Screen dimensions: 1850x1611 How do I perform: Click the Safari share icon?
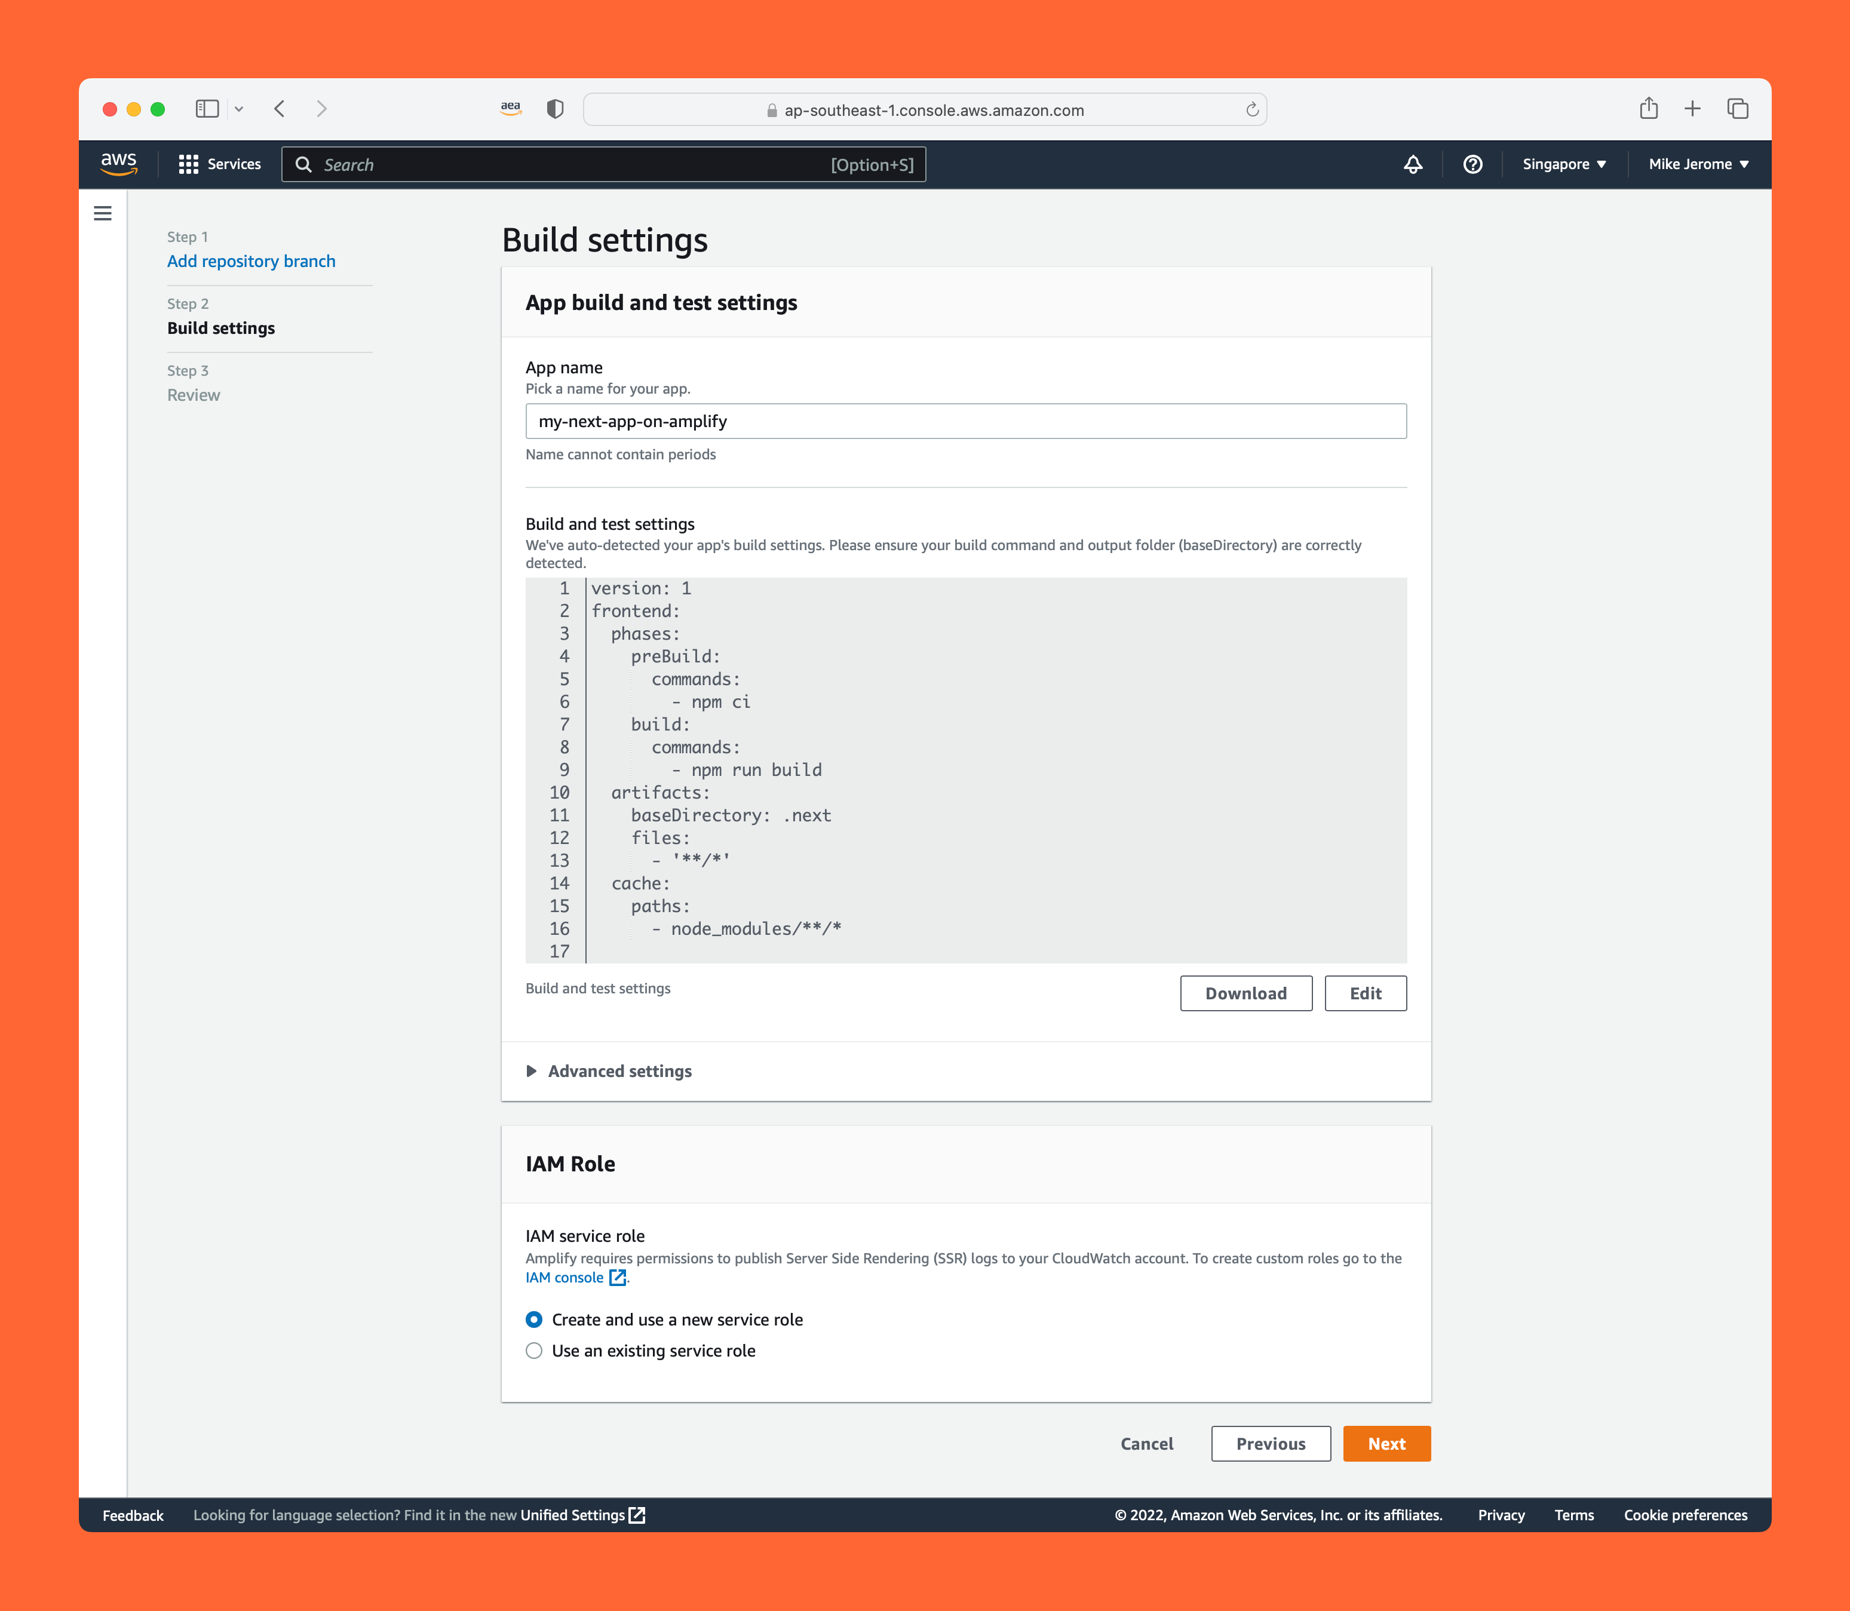click(1647, 109)
